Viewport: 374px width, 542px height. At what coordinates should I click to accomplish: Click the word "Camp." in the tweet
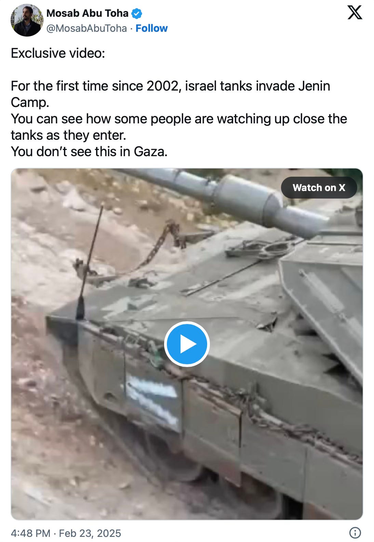pos(30,102)
